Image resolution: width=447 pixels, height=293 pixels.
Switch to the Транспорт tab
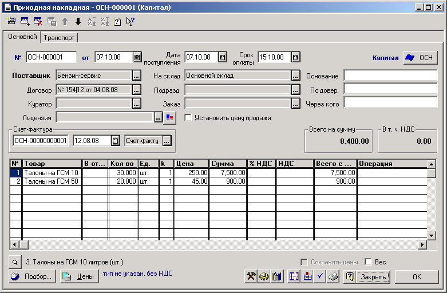click(60, 38)
